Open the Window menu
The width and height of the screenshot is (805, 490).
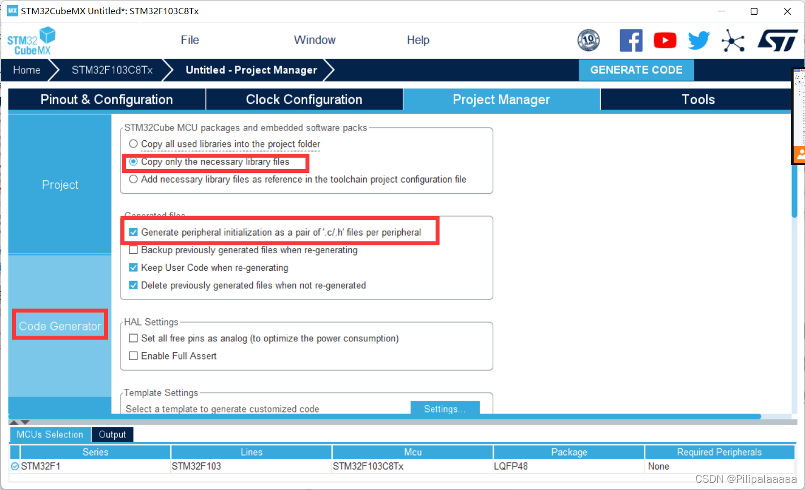[x=315, y=40]
